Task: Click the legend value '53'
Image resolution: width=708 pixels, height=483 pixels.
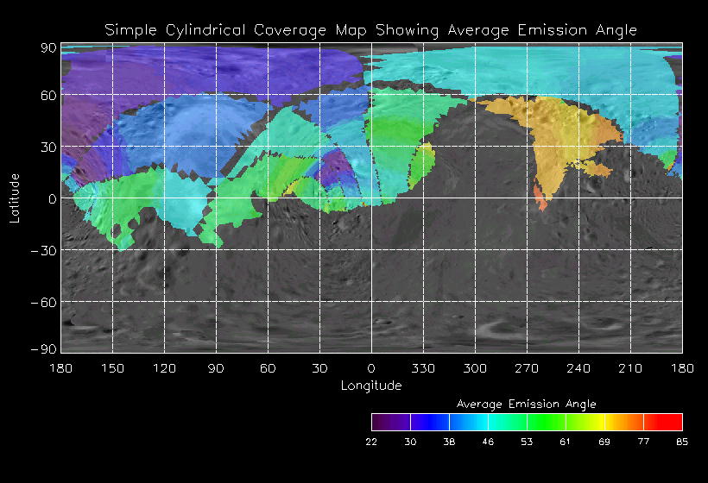Action: tap(527, 442)
